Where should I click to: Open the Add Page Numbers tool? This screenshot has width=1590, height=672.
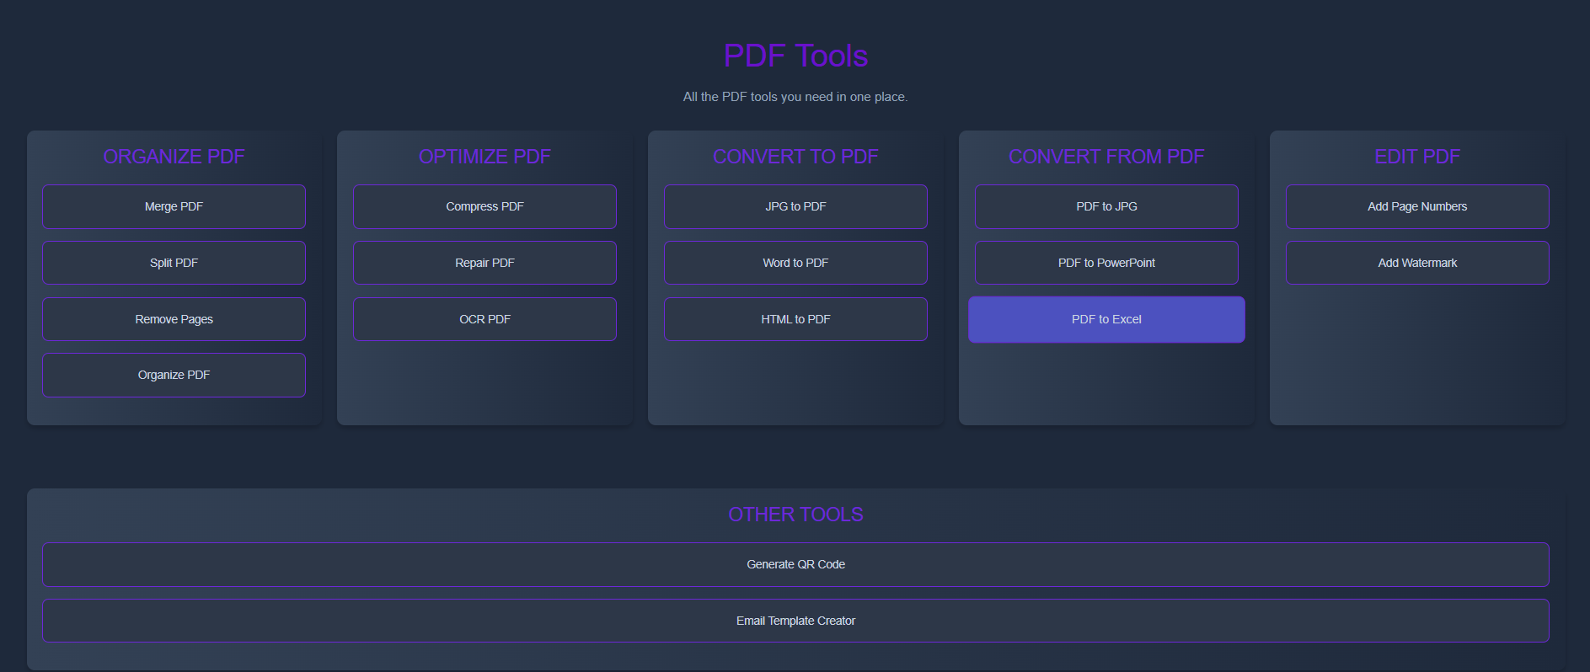(x=1417, y=206)
